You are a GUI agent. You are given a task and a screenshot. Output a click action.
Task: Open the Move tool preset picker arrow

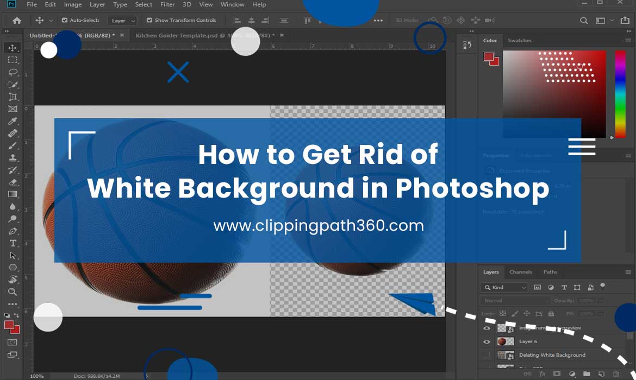click(x=51, y=20)
